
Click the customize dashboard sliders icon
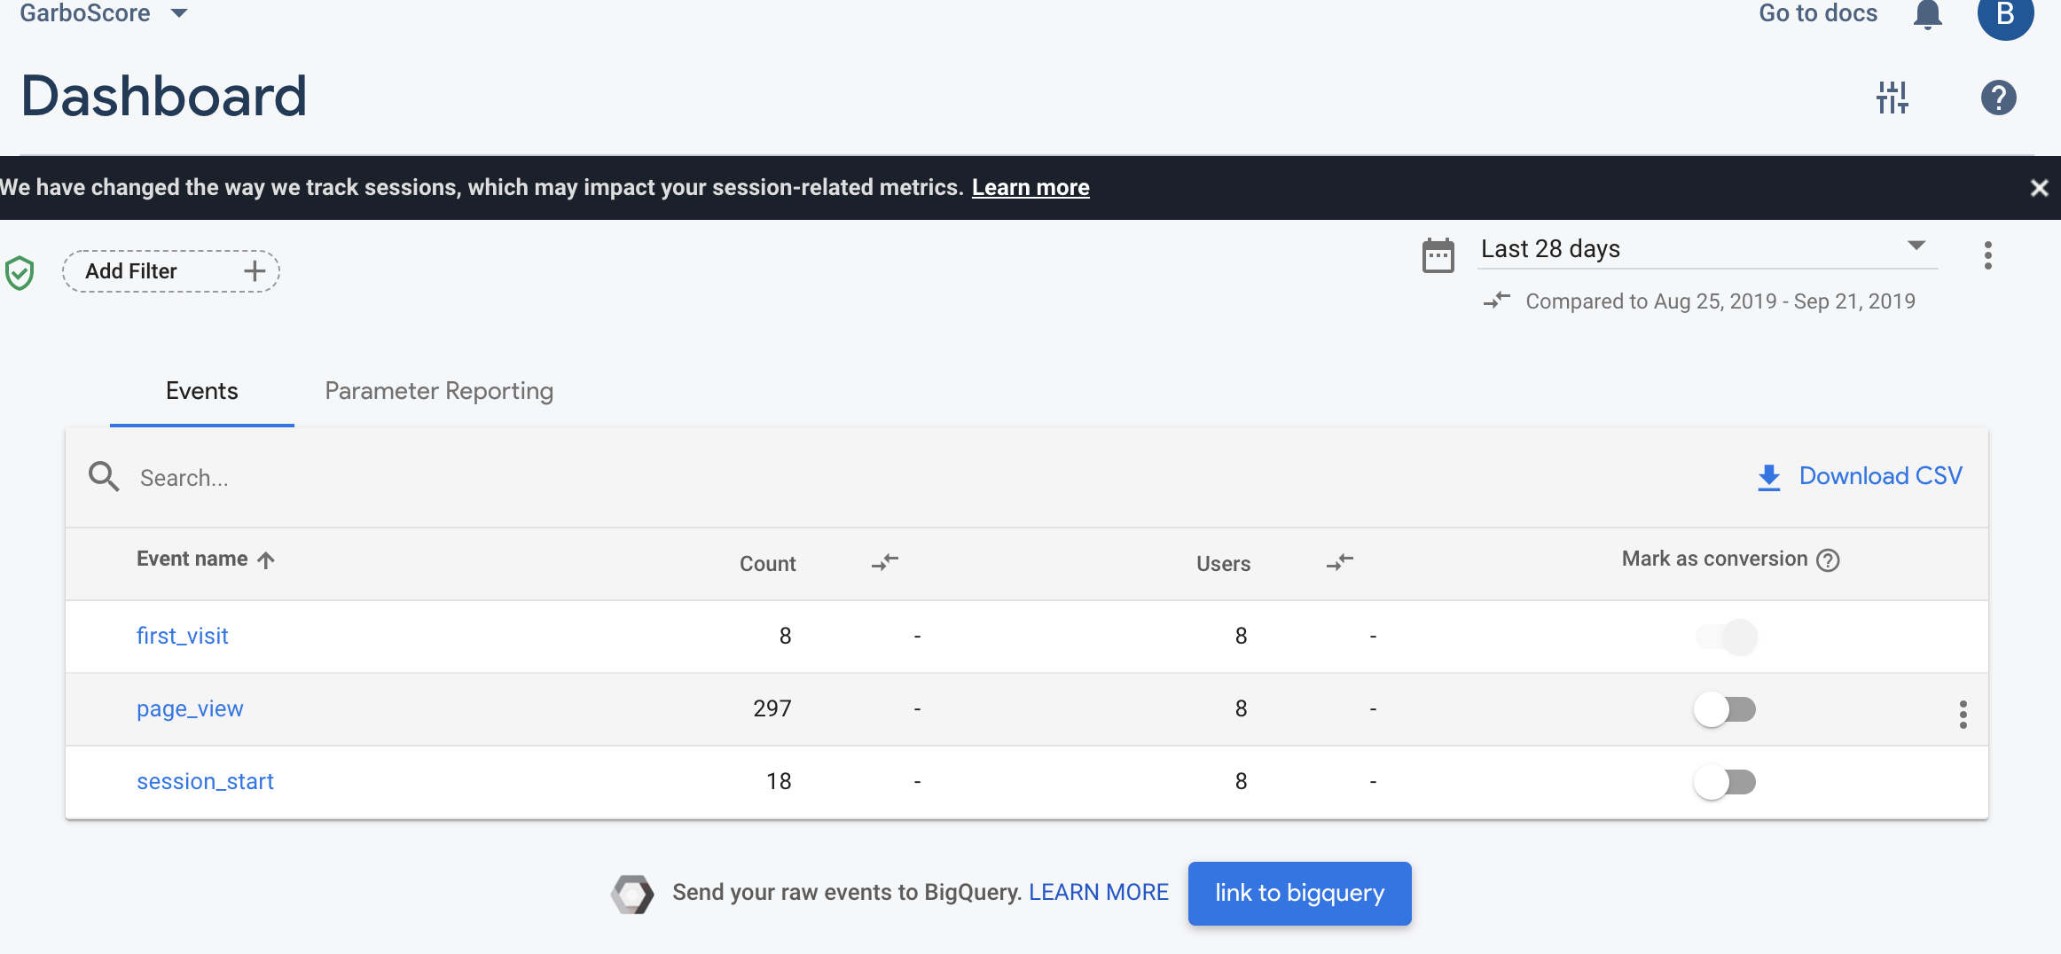tap(1892, 98)
